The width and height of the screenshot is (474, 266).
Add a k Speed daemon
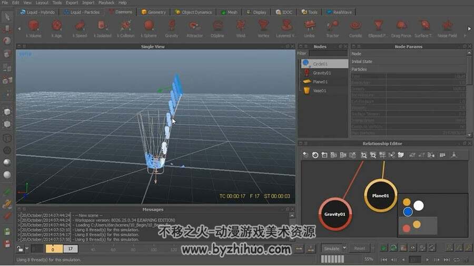tap(80, 29)
